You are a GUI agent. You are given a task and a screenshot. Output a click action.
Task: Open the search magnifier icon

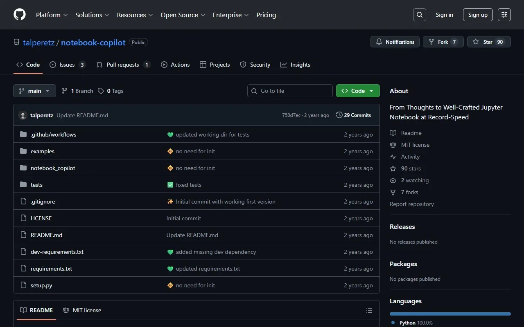click(420, 15)
